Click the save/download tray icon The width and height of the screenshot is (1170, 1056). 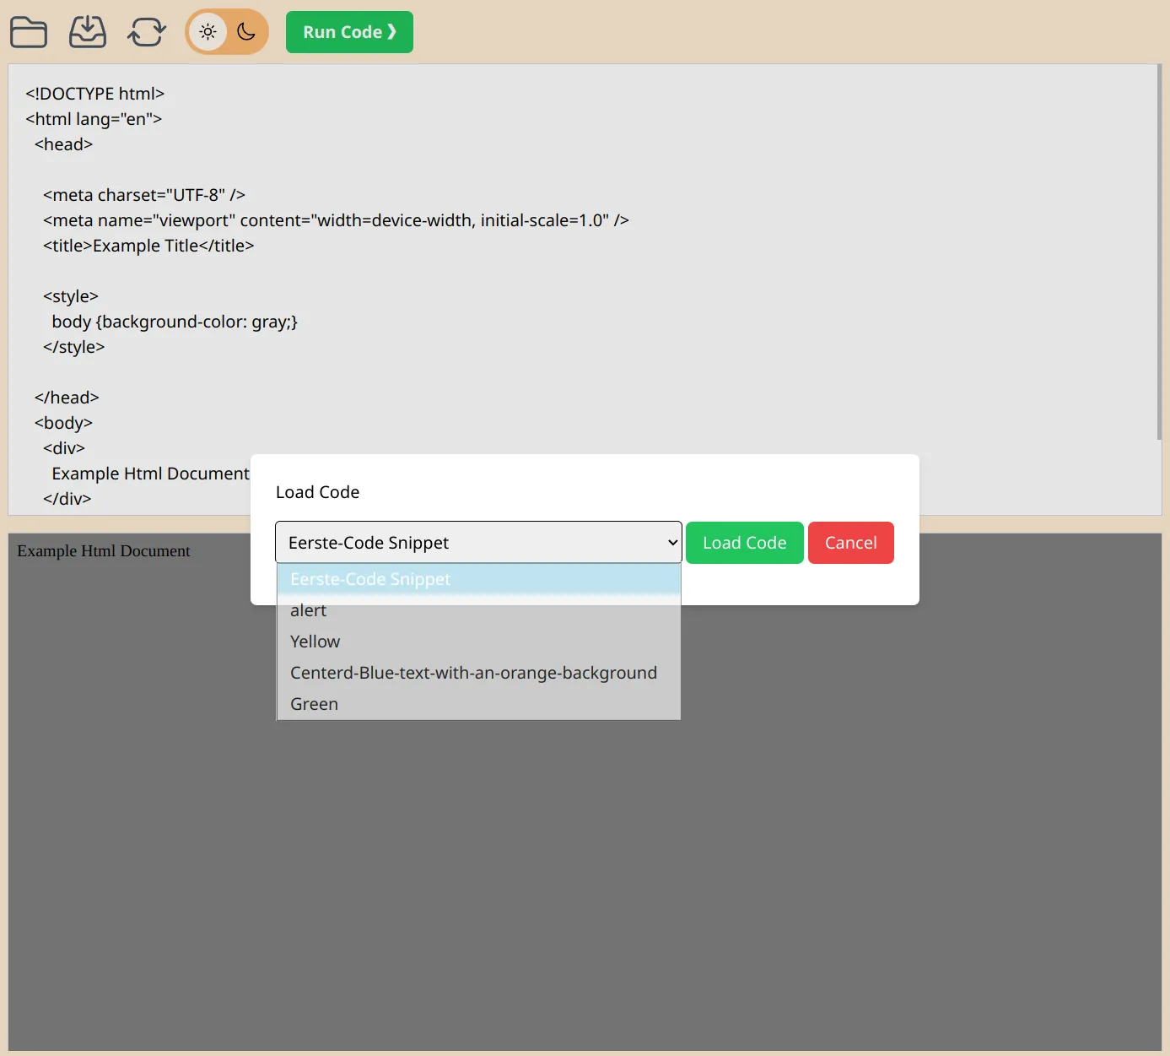coord(88,32)
